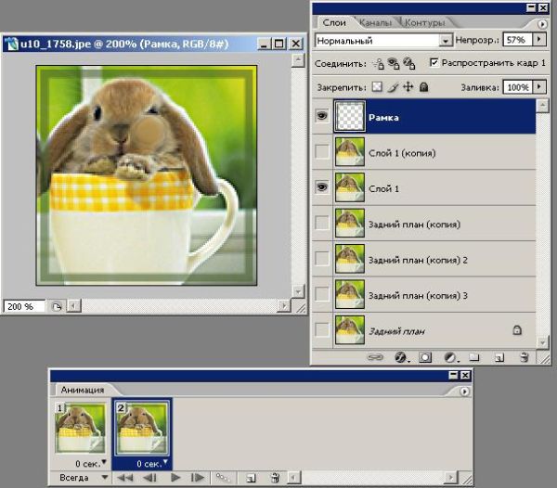Go to next animation frame
The height and width of the screenshot is (488, 557).
click(198, 478)
